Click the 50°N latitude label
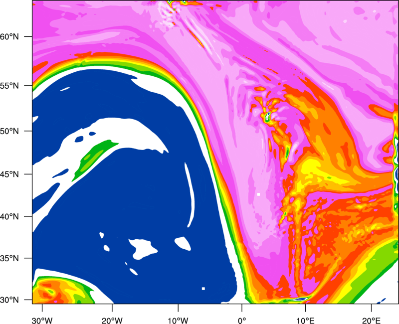Screen dimensions: 399x324 [9, 131]
